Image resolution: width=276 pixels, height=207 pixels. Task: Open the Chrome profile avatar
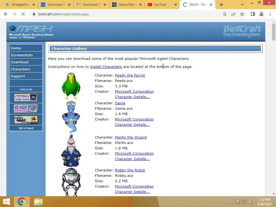(x=261, y=14)
